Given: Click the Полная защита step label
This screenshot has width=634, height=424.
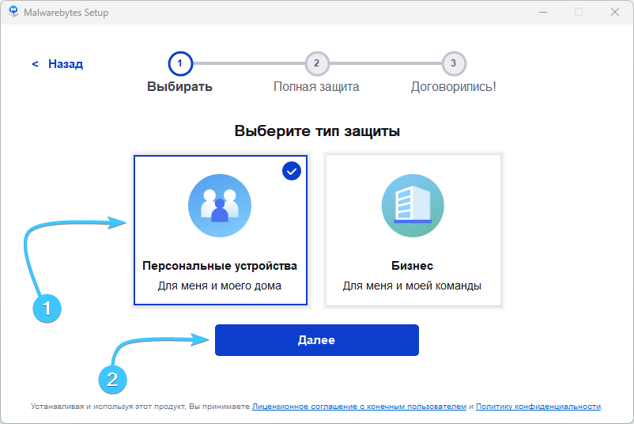Looking at the screenshot, I should 316,87.
